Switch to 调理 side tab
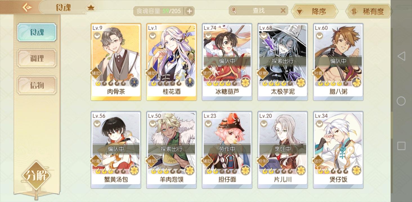 (37, 58)
